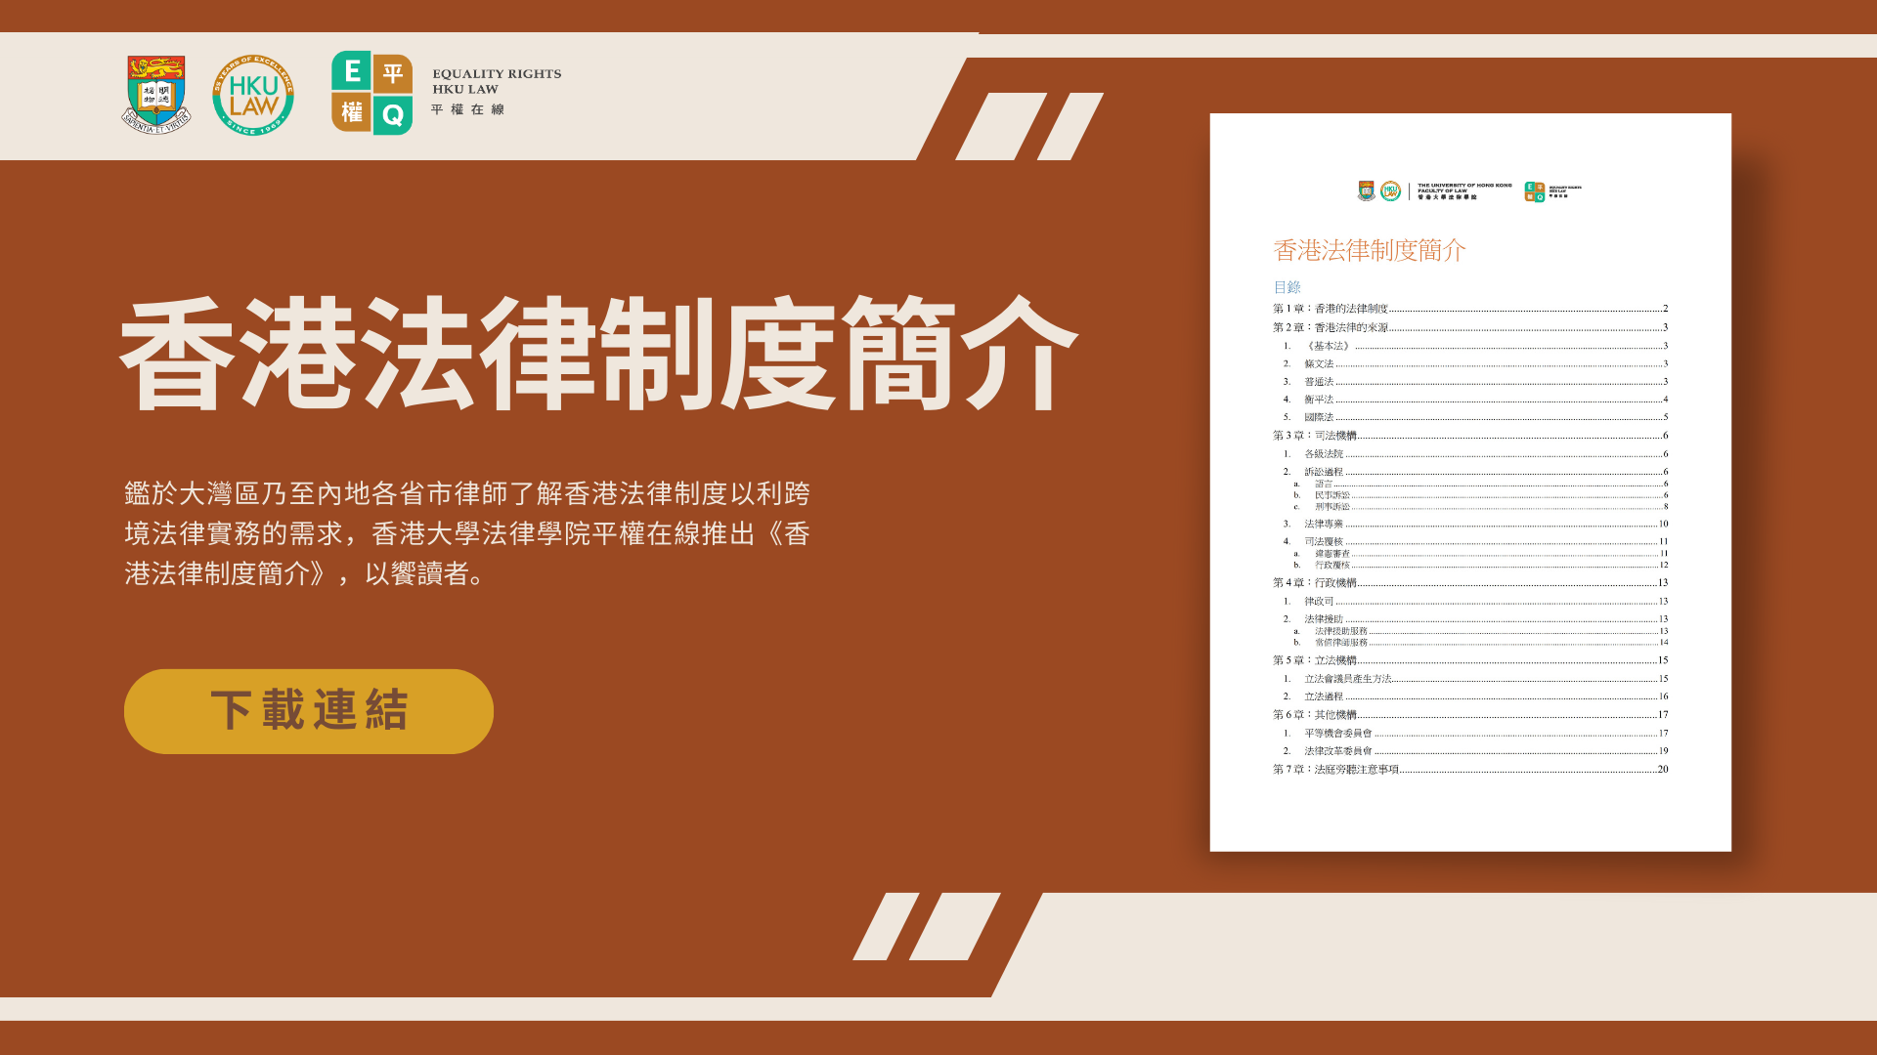
Task: Click the round HKU LAW anniversary logo
Action: coord(253,95)
